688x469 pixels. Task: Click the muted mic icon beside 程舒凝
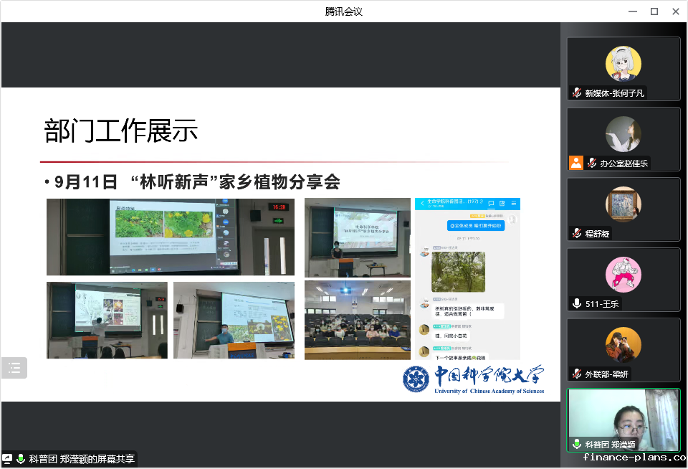coord(577,233)
